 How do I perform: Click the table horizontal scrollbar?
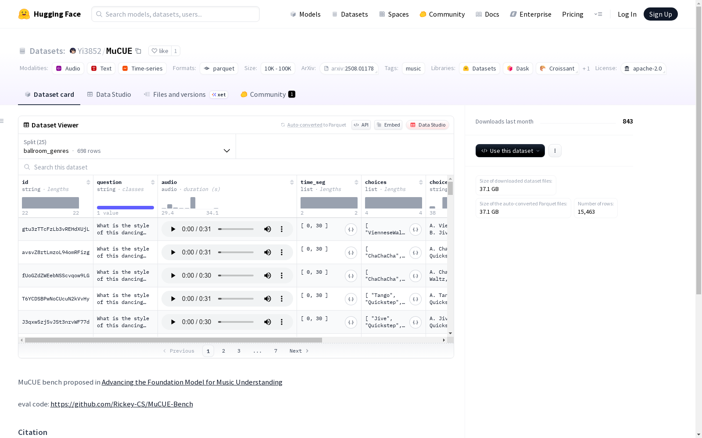pyautogui.click(x=173, y=340)
